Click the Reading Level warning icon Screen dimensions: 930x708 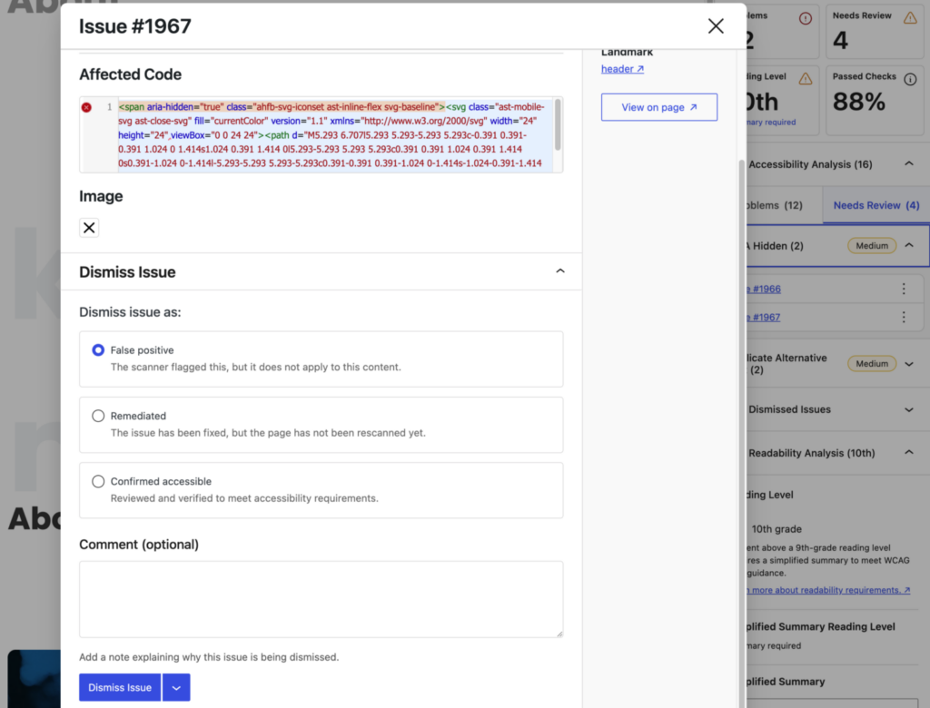point(806,79)
